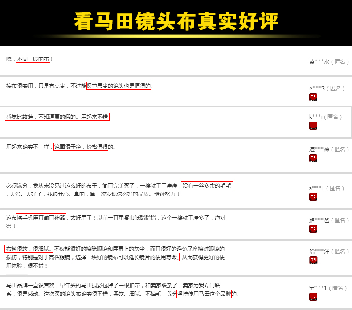Click reviewer name 哈***洋（匿名）
The width and height of the screenshot is (352, 310).
point(329,251)
